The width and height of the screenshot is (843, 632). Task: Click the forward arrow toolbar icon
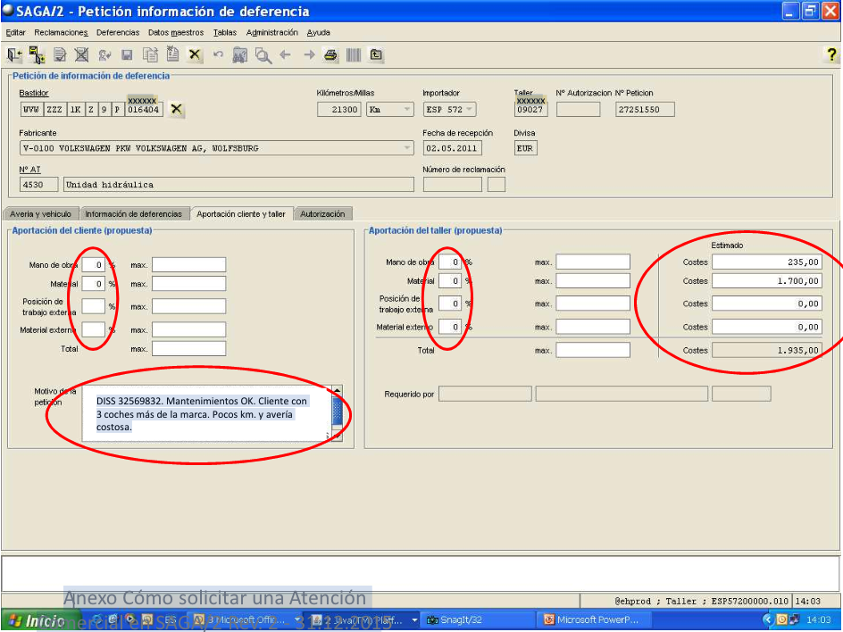(x=309, y=54)
